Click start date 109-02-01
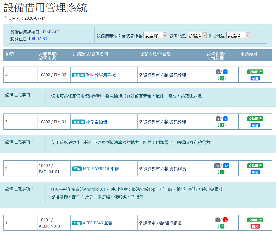Viewport: 277px width, 233px height. 50,32
